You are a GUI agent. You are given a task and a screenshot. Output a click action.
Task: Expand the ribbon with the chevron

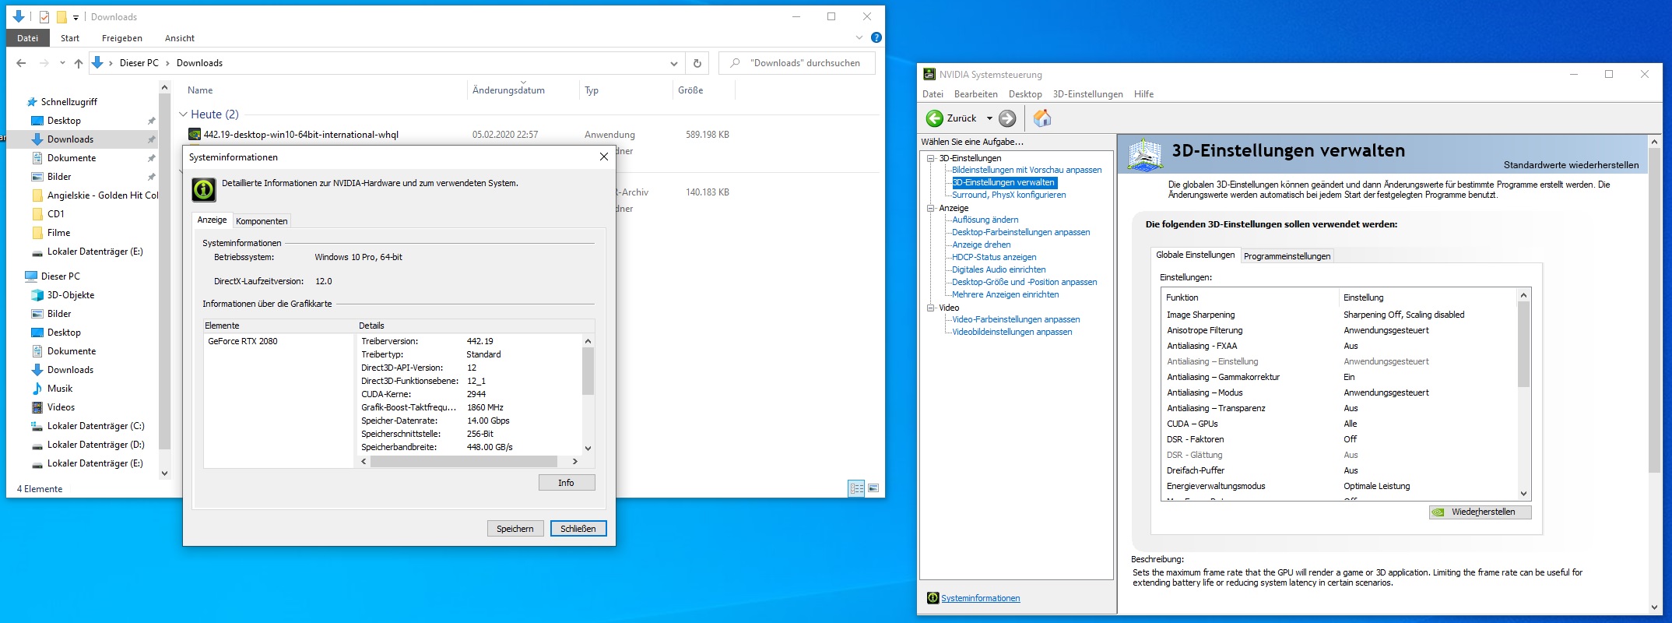click(859, 37)
